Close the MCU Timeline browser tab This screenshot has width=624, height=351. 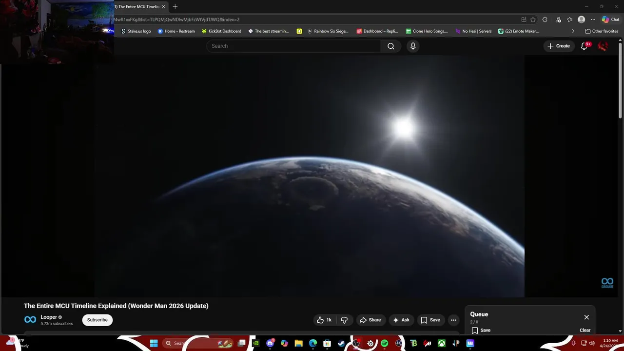pos(163,7)
